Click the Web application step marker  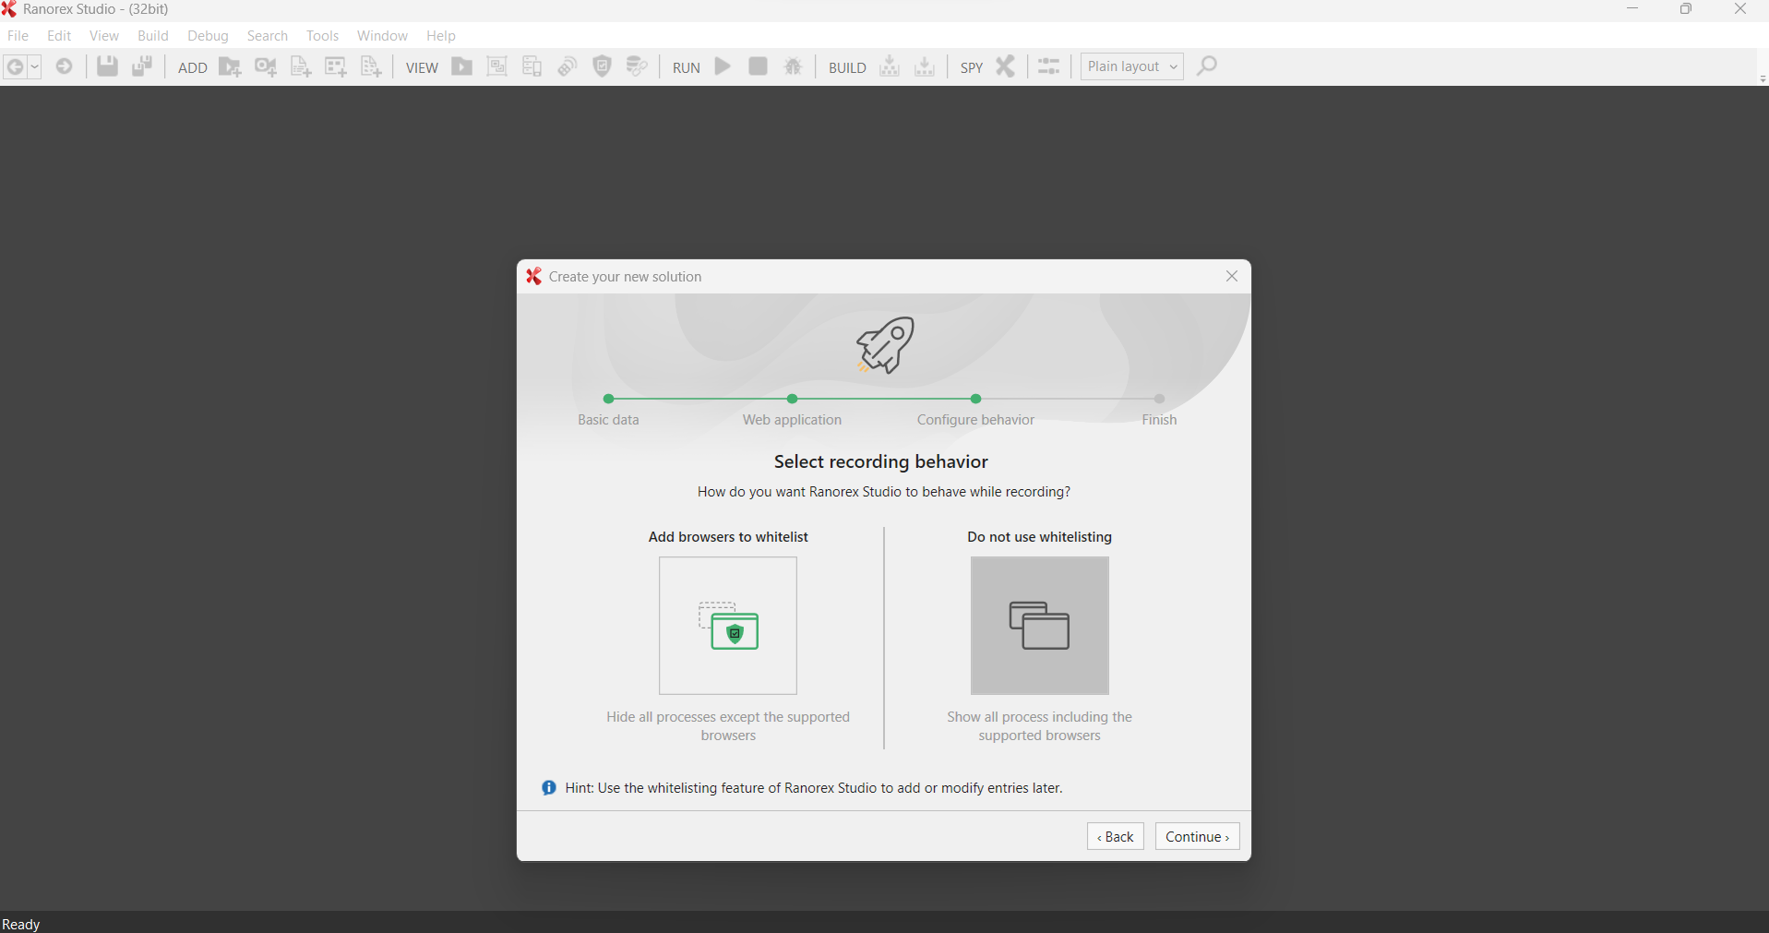[x=792, y=400]
